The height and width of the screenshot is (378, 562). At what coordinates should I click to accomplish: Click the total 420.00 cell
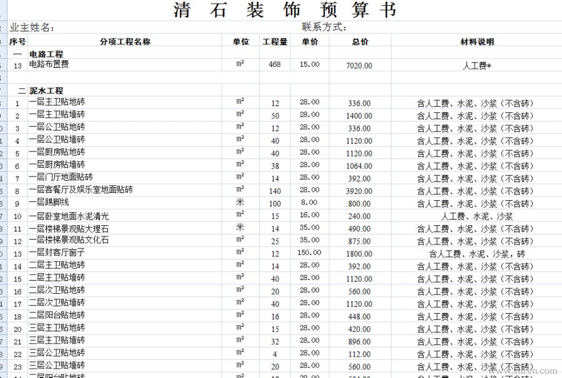(360, 329)
